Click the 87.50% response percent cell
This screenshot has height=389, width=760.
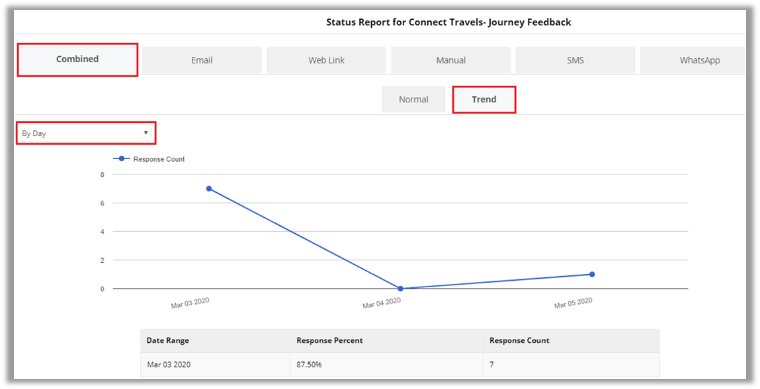[x=309, y=365]
